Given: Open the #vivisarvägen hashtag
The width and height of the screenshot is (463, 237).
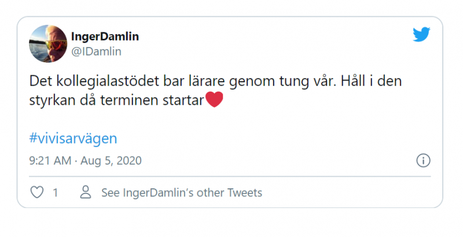Looking at the screenshot, I should coord(73,138).
